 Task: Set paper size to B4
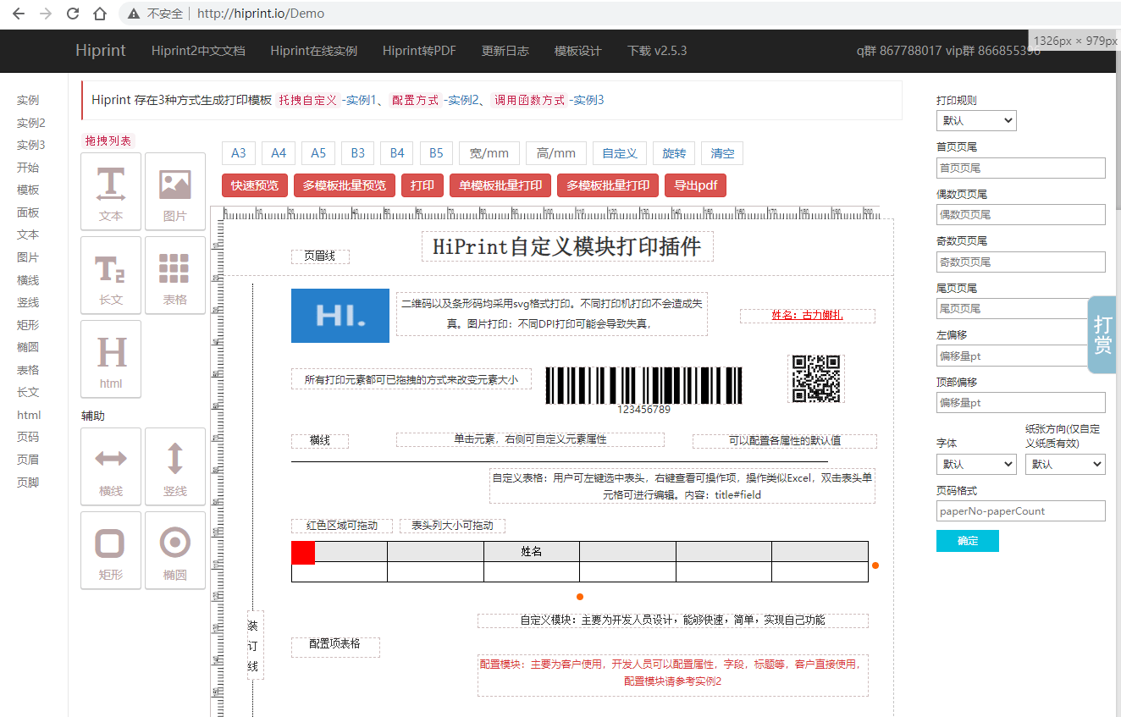pos(397,153)
